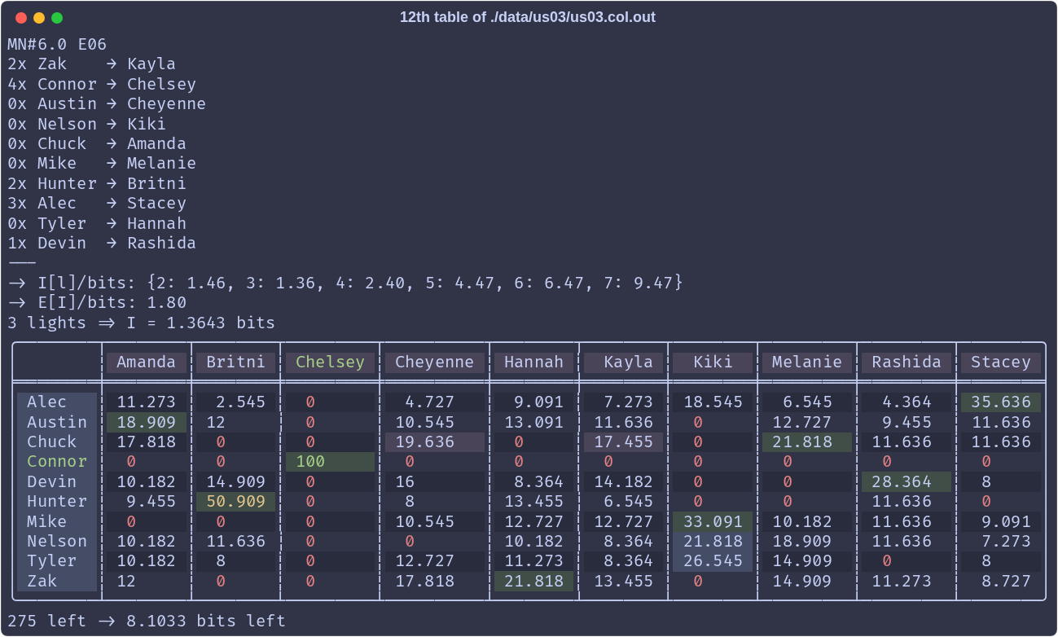1058x637 pixels.
Task: Click Hunter–Hannah cell value 13.455
Action: pyautogui.click(x=533, y=502)
